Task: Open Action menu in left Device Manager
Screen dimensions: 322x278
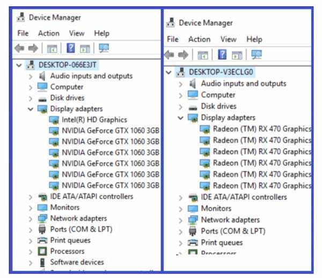Action: 49,33
